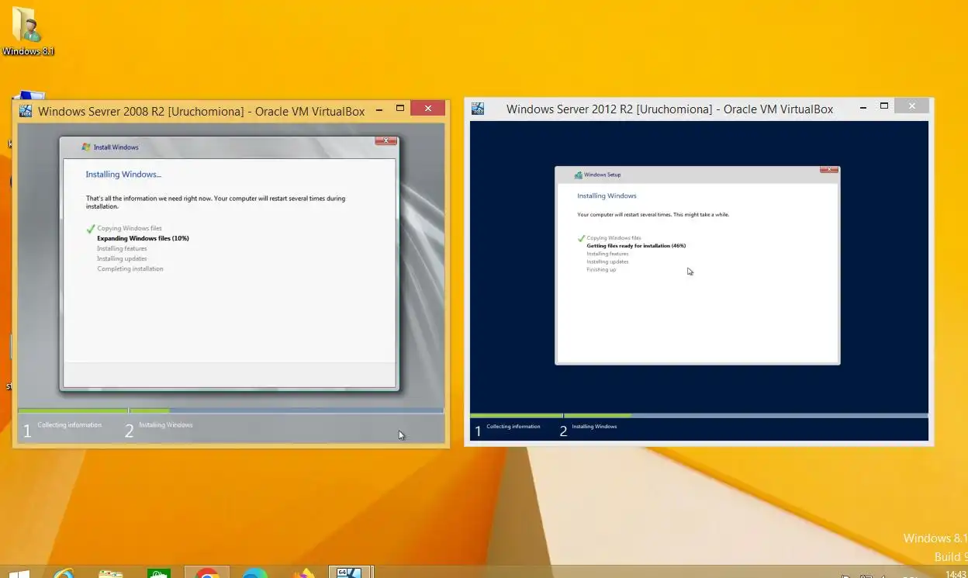Minimize the Windows Server 2008 R2 VirtualBox window

click(x=379, y=110)
